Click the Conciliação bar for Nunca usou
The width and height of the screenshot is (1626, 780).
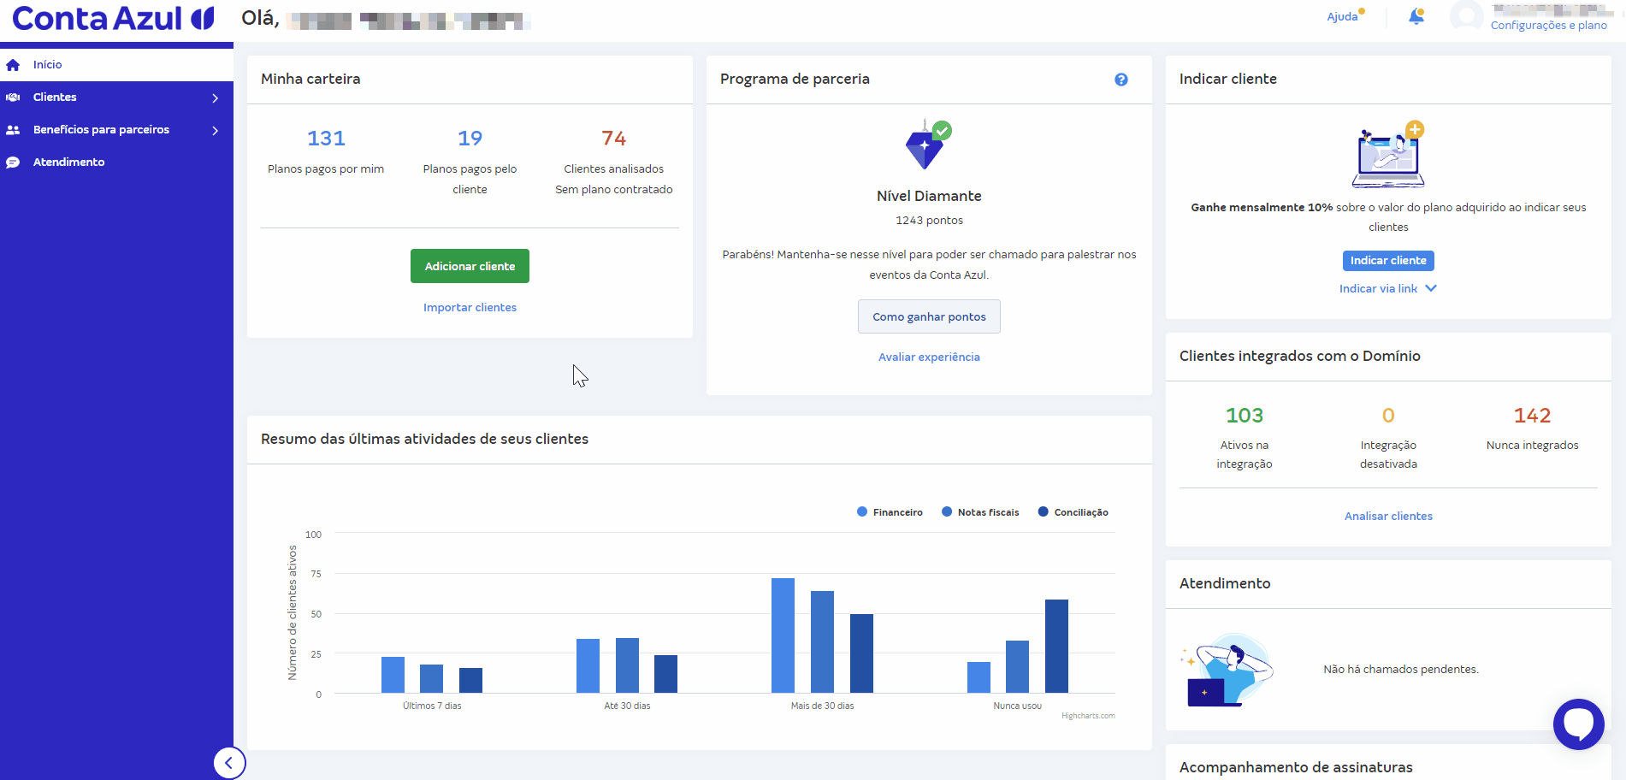point(1056,647)
